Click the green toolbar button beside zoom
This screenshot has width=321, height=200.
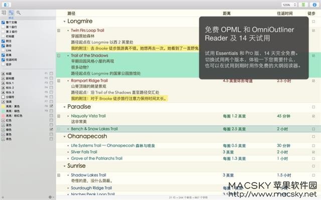[303, 4]
